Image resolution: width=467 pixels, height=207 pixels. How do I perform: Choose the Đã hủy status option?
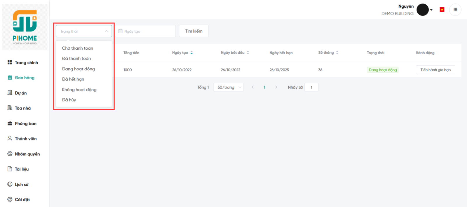[x=69, y=100]
